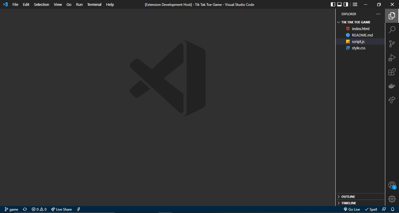The height and width of the screenshot is (213, 399).
Task: Click the lightning bolt status bar icon
Action: pos(79,209)
